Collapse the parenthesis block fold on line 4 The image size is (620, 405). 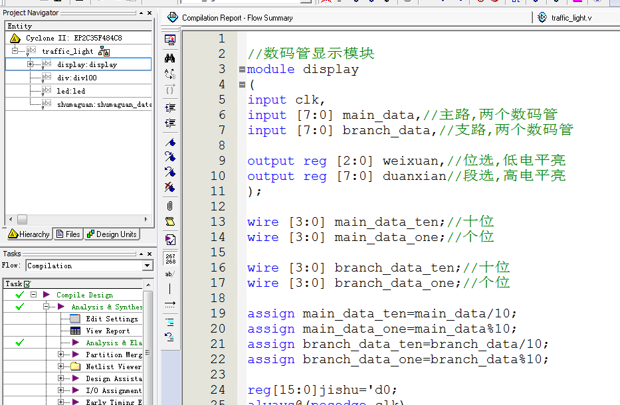[x=242, y=84]
